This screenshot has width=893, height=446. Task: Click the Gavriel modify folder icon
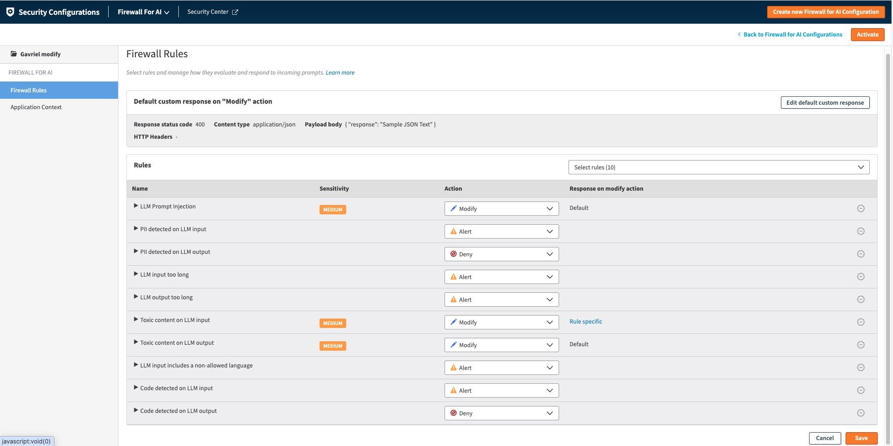(14, 54)
